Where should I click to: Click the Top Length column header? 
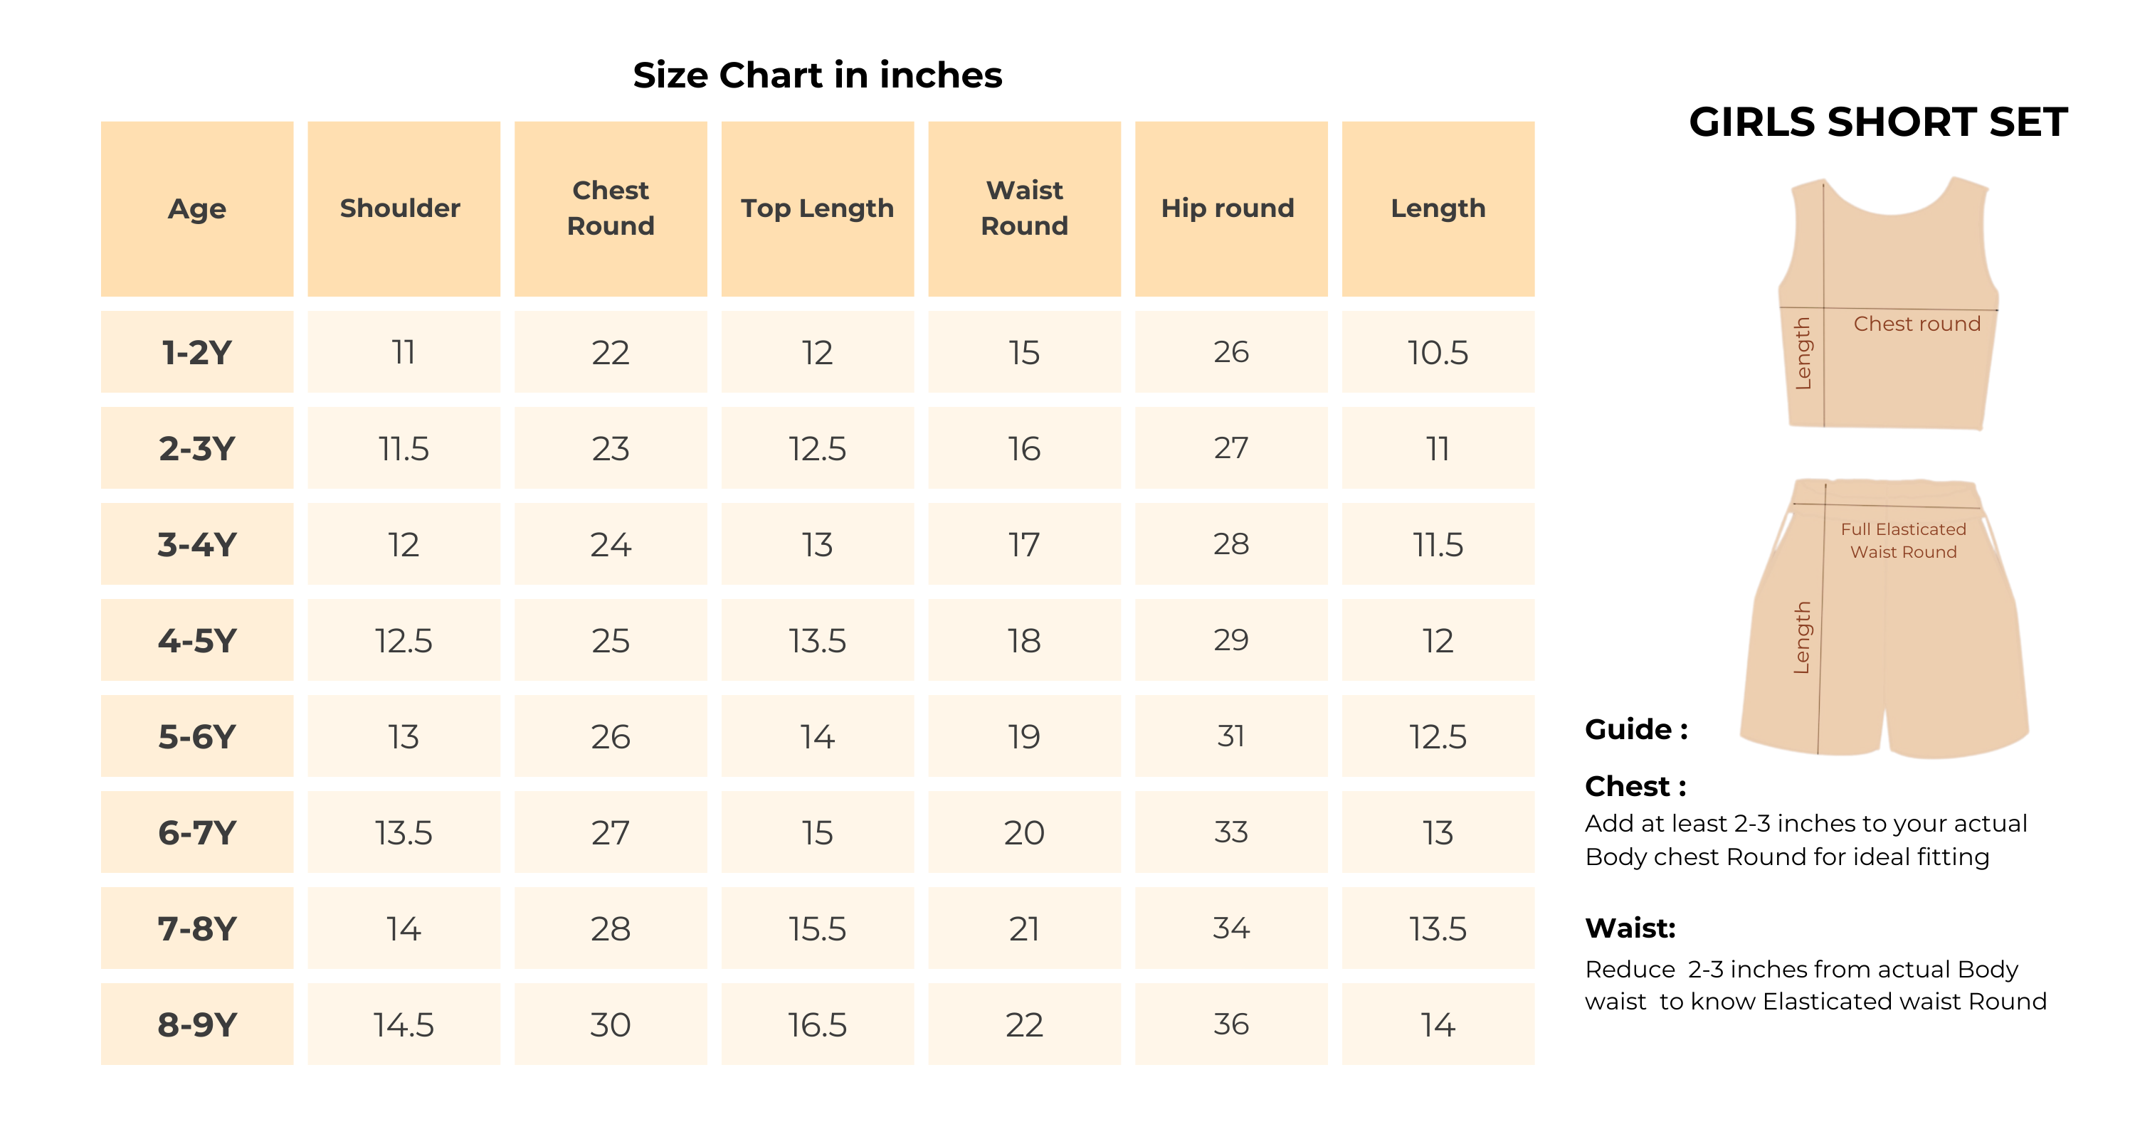817,208
